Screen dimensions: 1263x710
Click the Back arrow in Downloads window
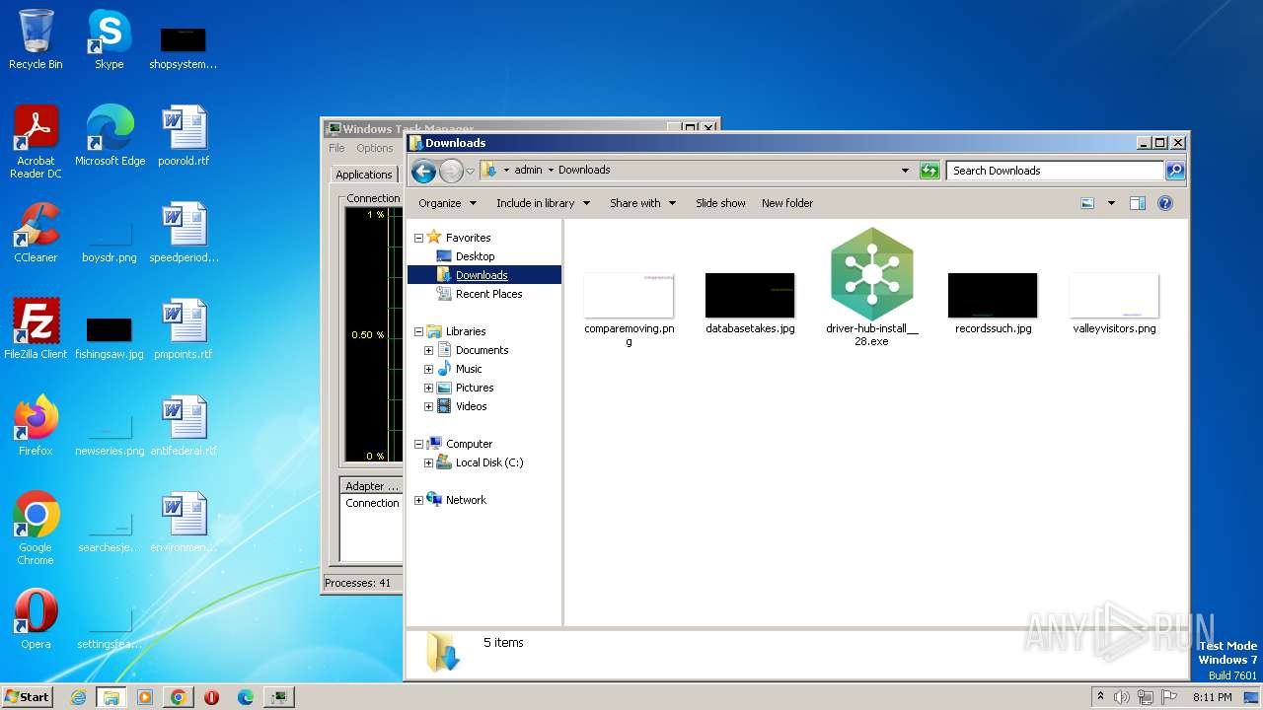[x=423, y=171]
